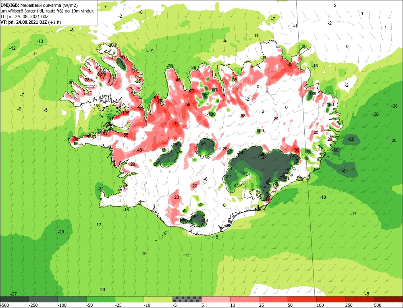Click the 'VT: þri. 24.08.2021 01Z (+1 h)' line
Viewport: 403px width, 308px height.
pyautogui.click(x=31, y=22)
